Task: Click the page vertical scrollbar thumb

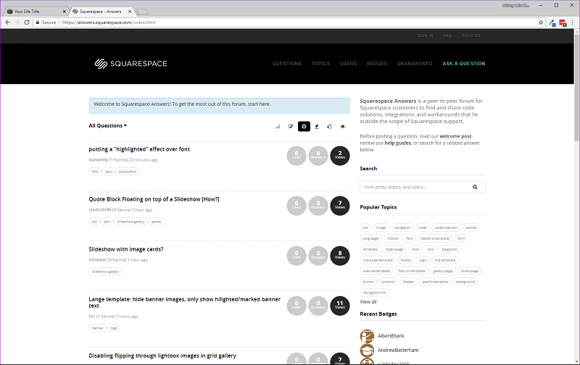Action: point(576,87)
